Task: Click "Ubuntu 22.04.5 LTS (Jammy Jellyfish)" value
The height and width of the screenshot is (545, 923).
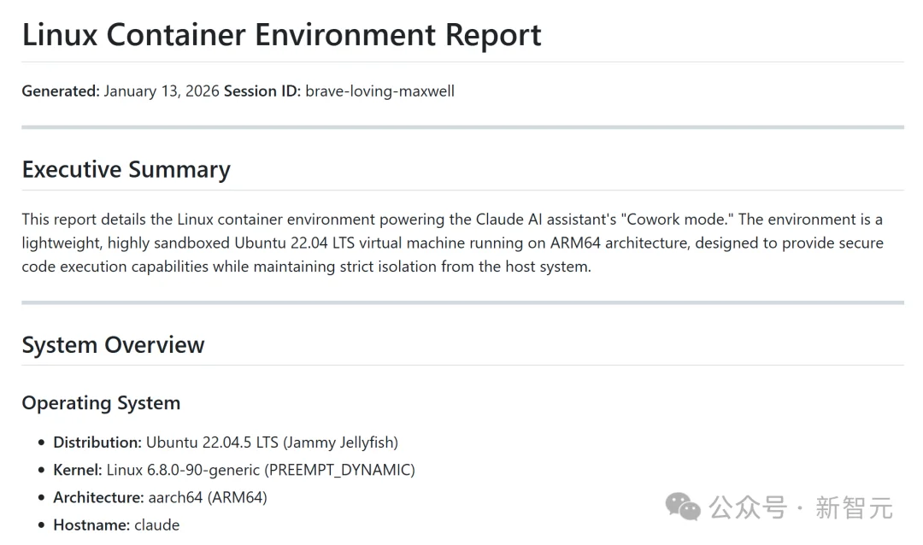Action: point(272,442)
